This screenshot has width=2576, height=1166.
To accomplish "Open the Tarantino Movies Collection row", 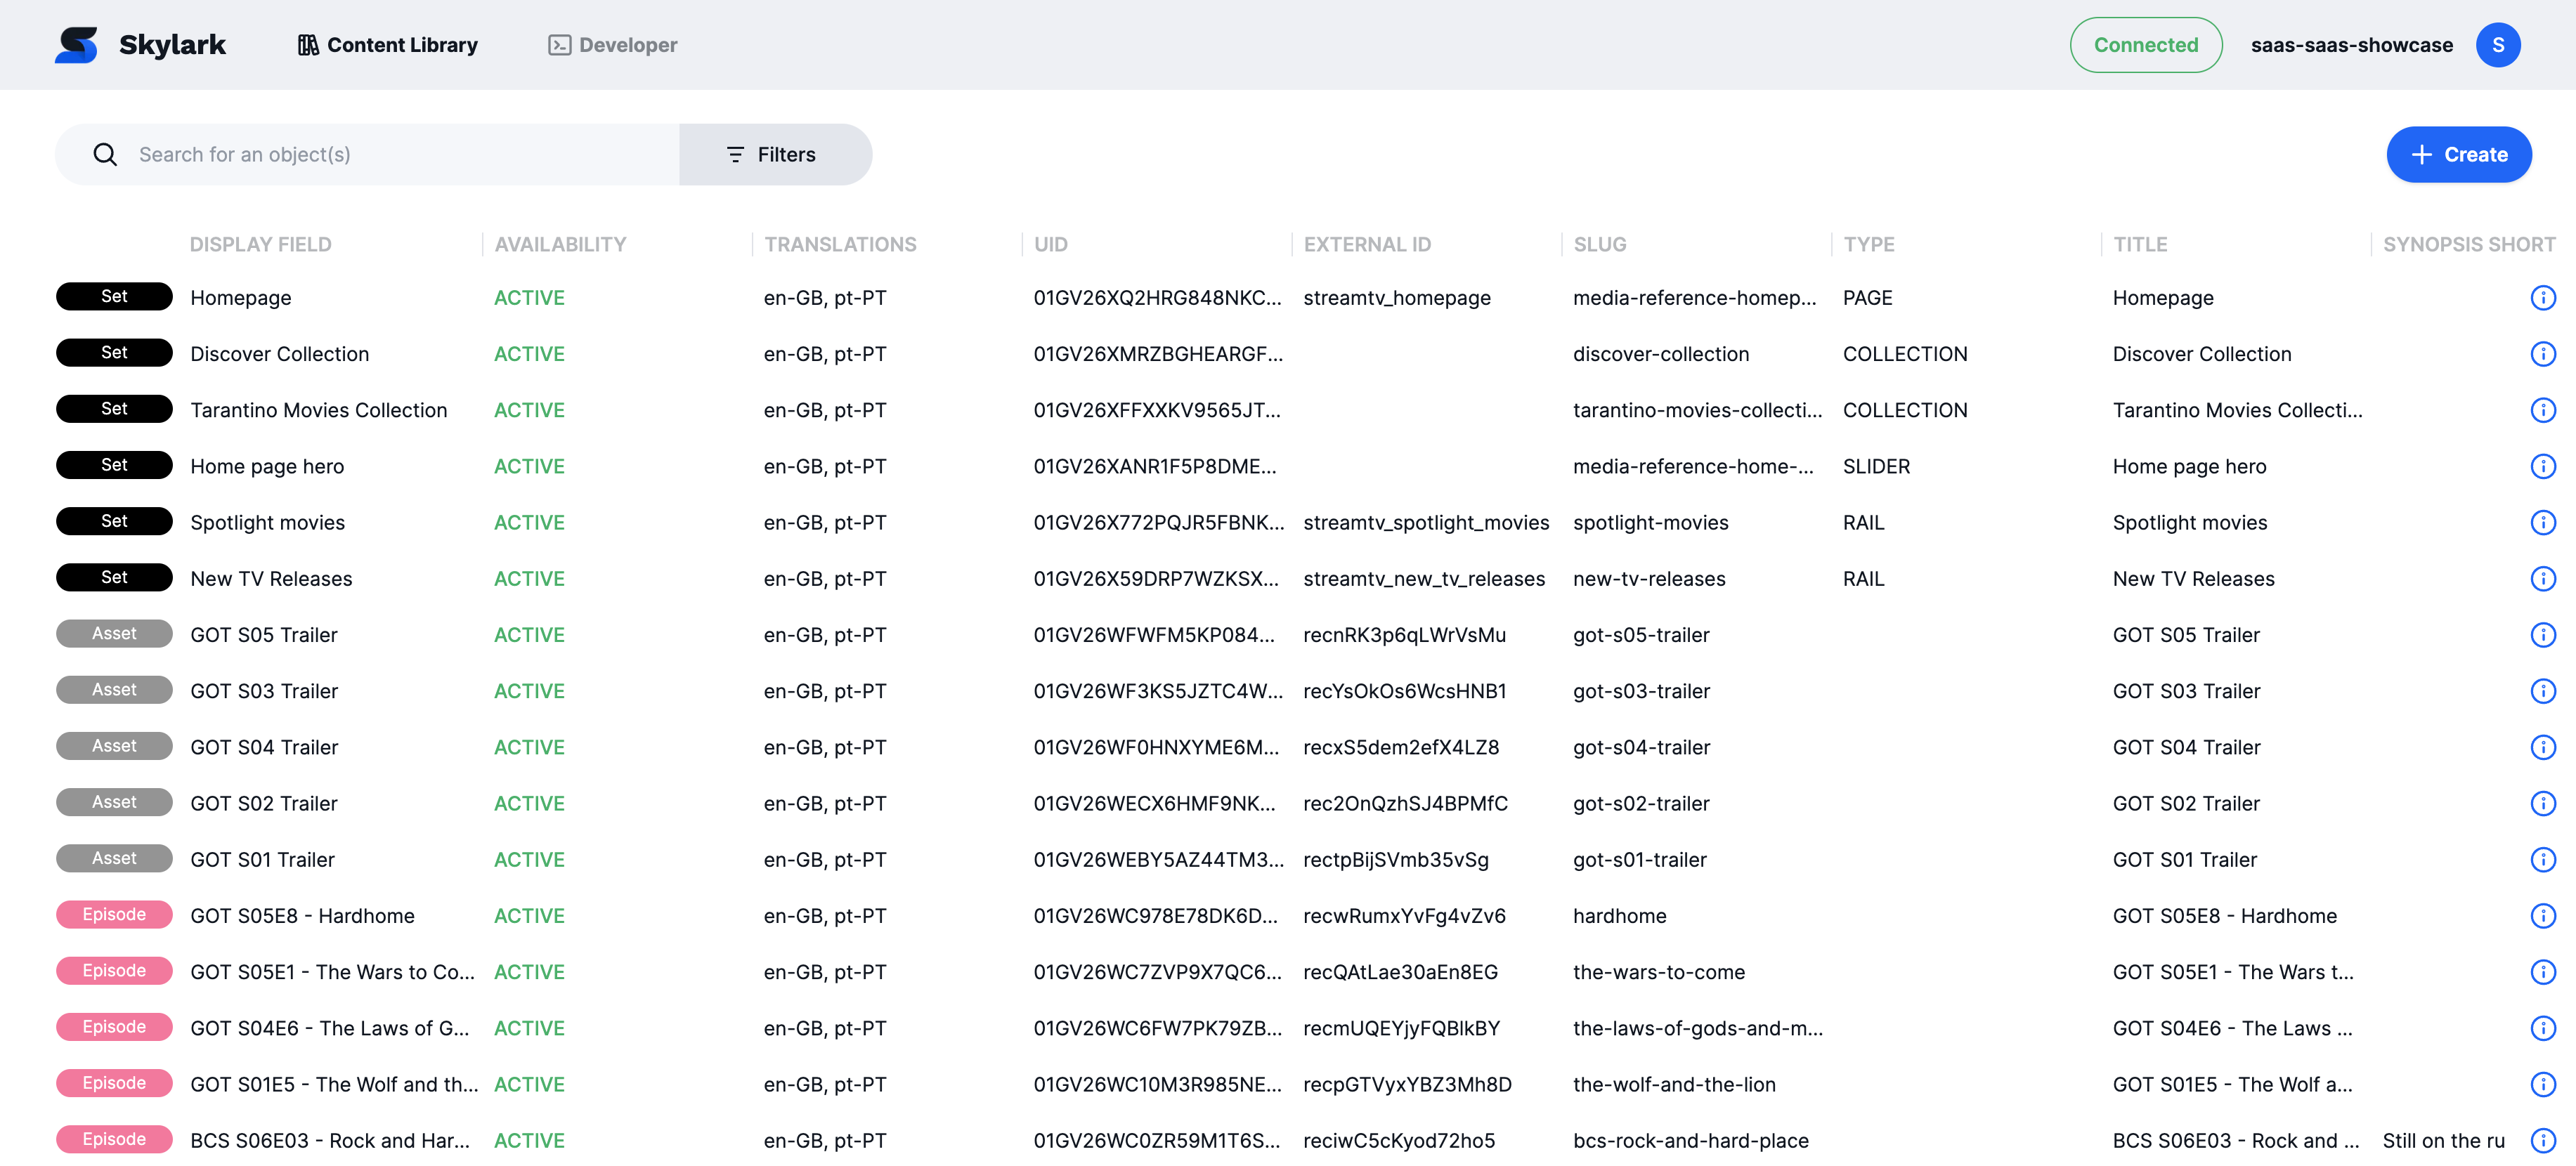I will 318,410.
